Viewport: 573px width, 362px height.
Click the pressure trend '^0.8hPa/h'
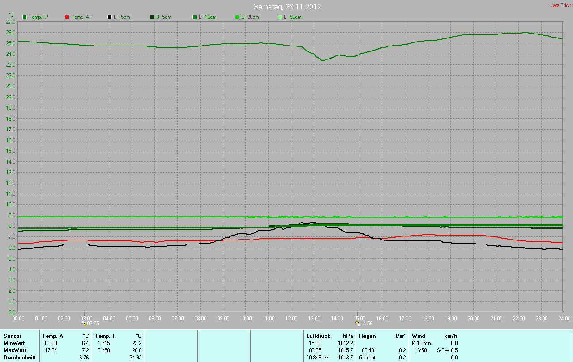tap(318, 358)
